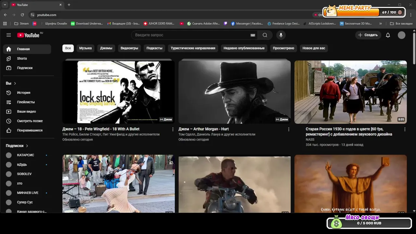The image size is (416, 234).
Task: Click the browser address bar youtube.com
Action: coord(46,15)
